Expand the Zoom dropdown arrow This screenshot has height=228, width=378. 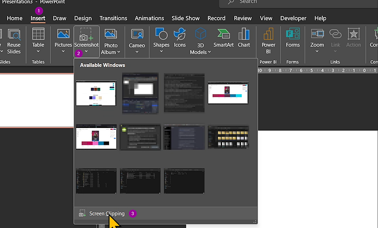(317, 51)
